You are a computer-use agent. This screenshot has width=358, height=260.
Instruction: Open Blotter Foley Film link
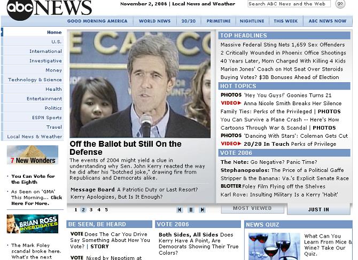coord(273,186)
